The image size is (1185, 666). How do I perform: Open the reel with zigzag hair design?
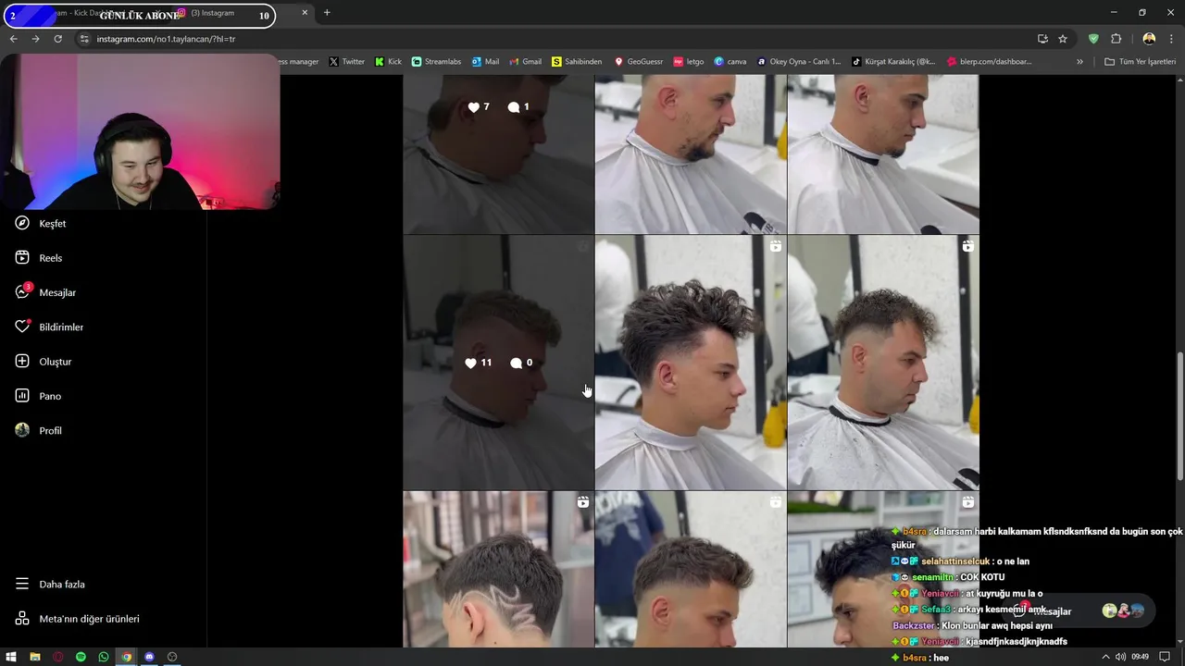[498, 569]
